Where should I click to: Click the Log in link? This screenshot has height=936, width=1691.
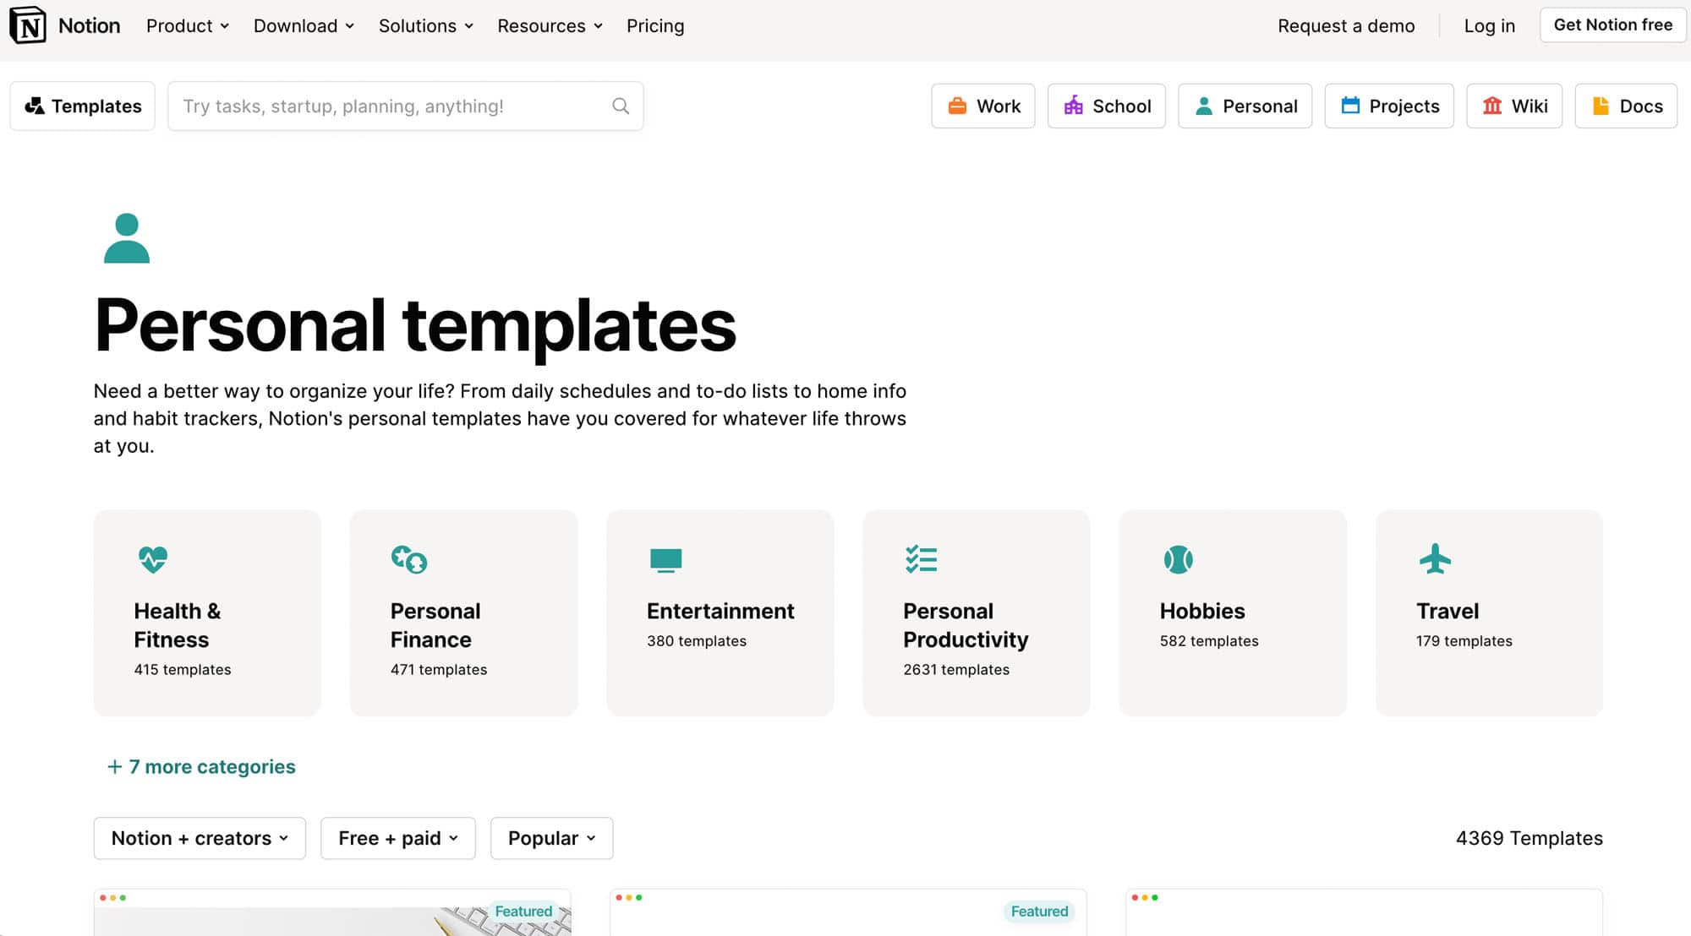(x=1489, y=25)
